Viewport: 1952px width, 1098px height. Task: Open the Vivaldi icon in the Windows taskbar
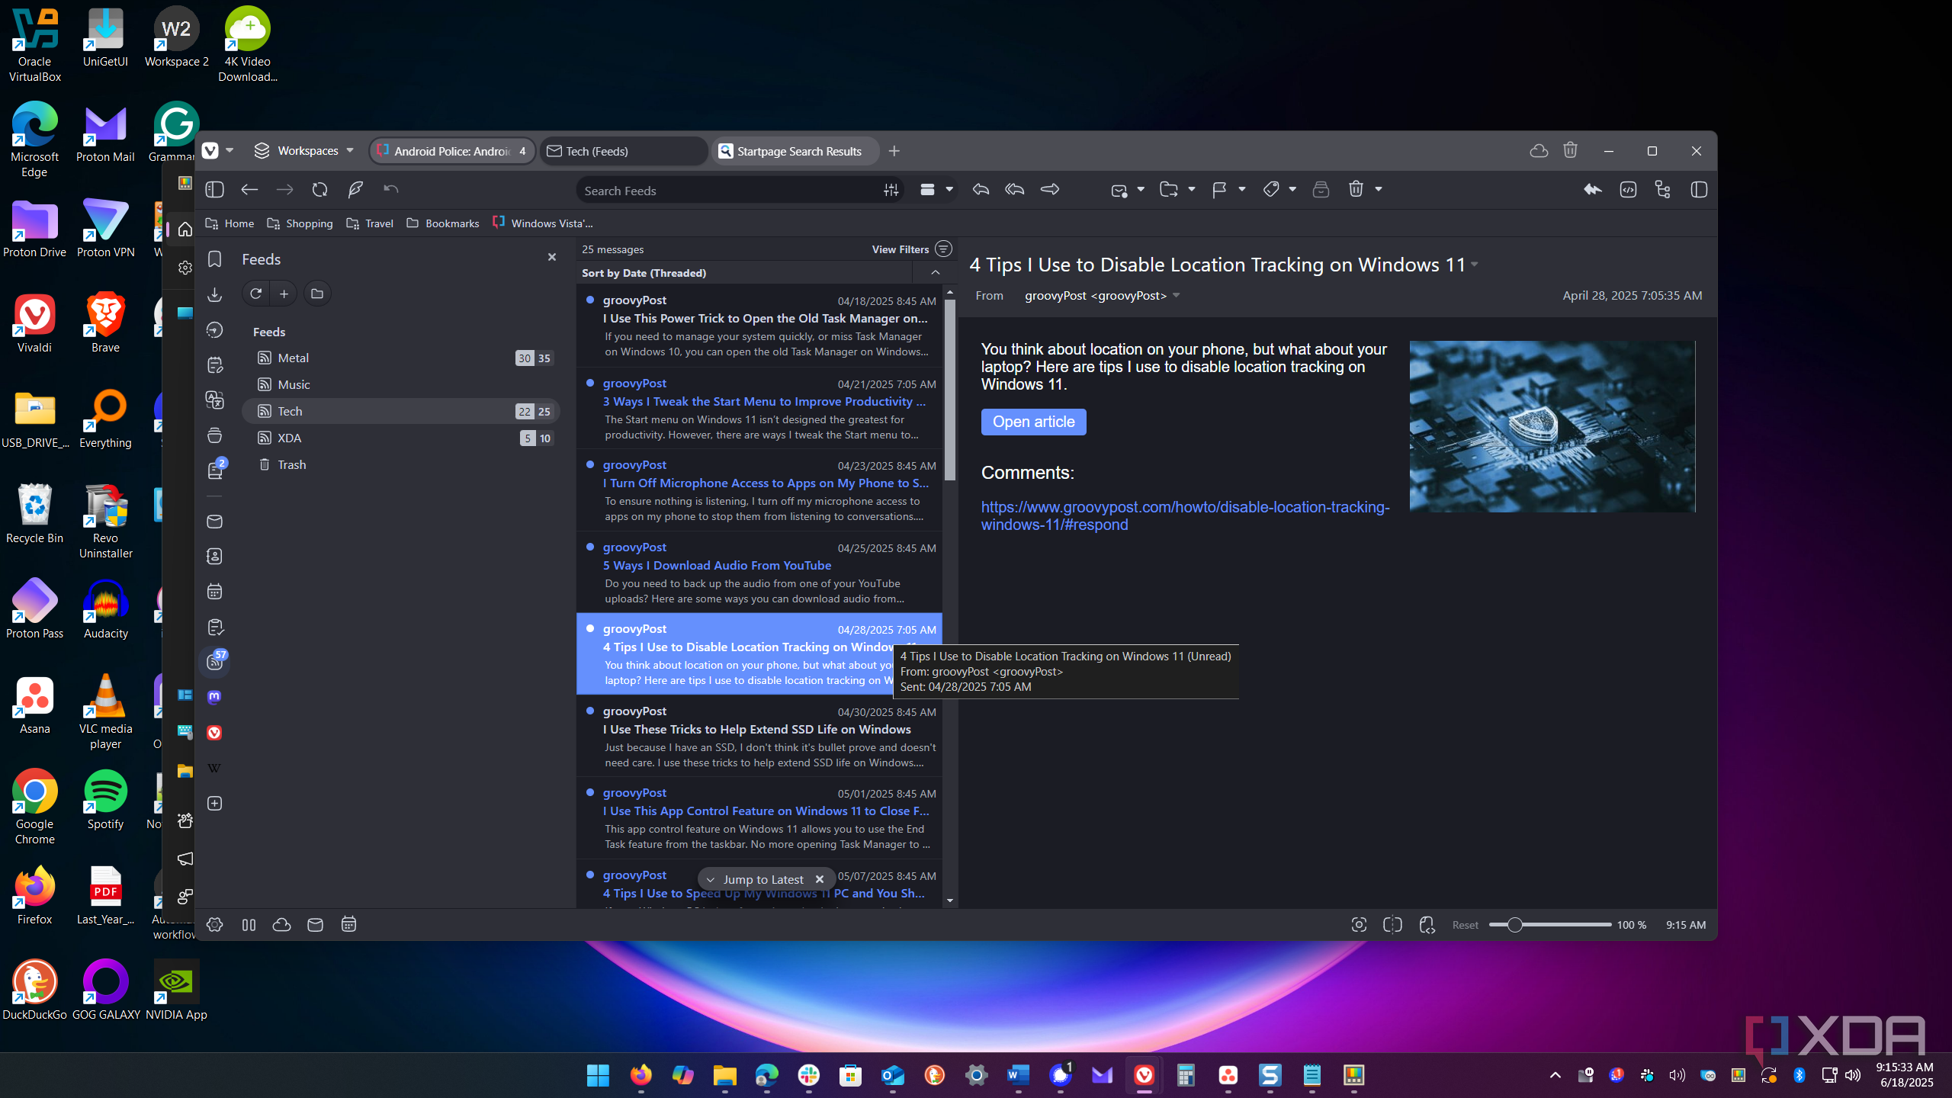(x=1144, y=1075)
